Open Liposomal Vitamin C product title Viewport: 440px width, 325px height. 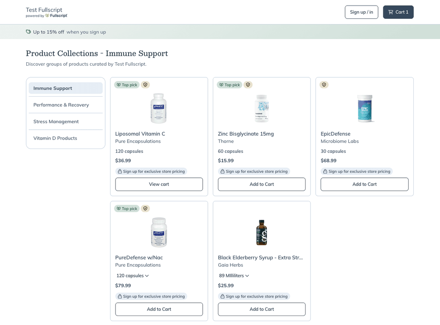pos(140,134)
